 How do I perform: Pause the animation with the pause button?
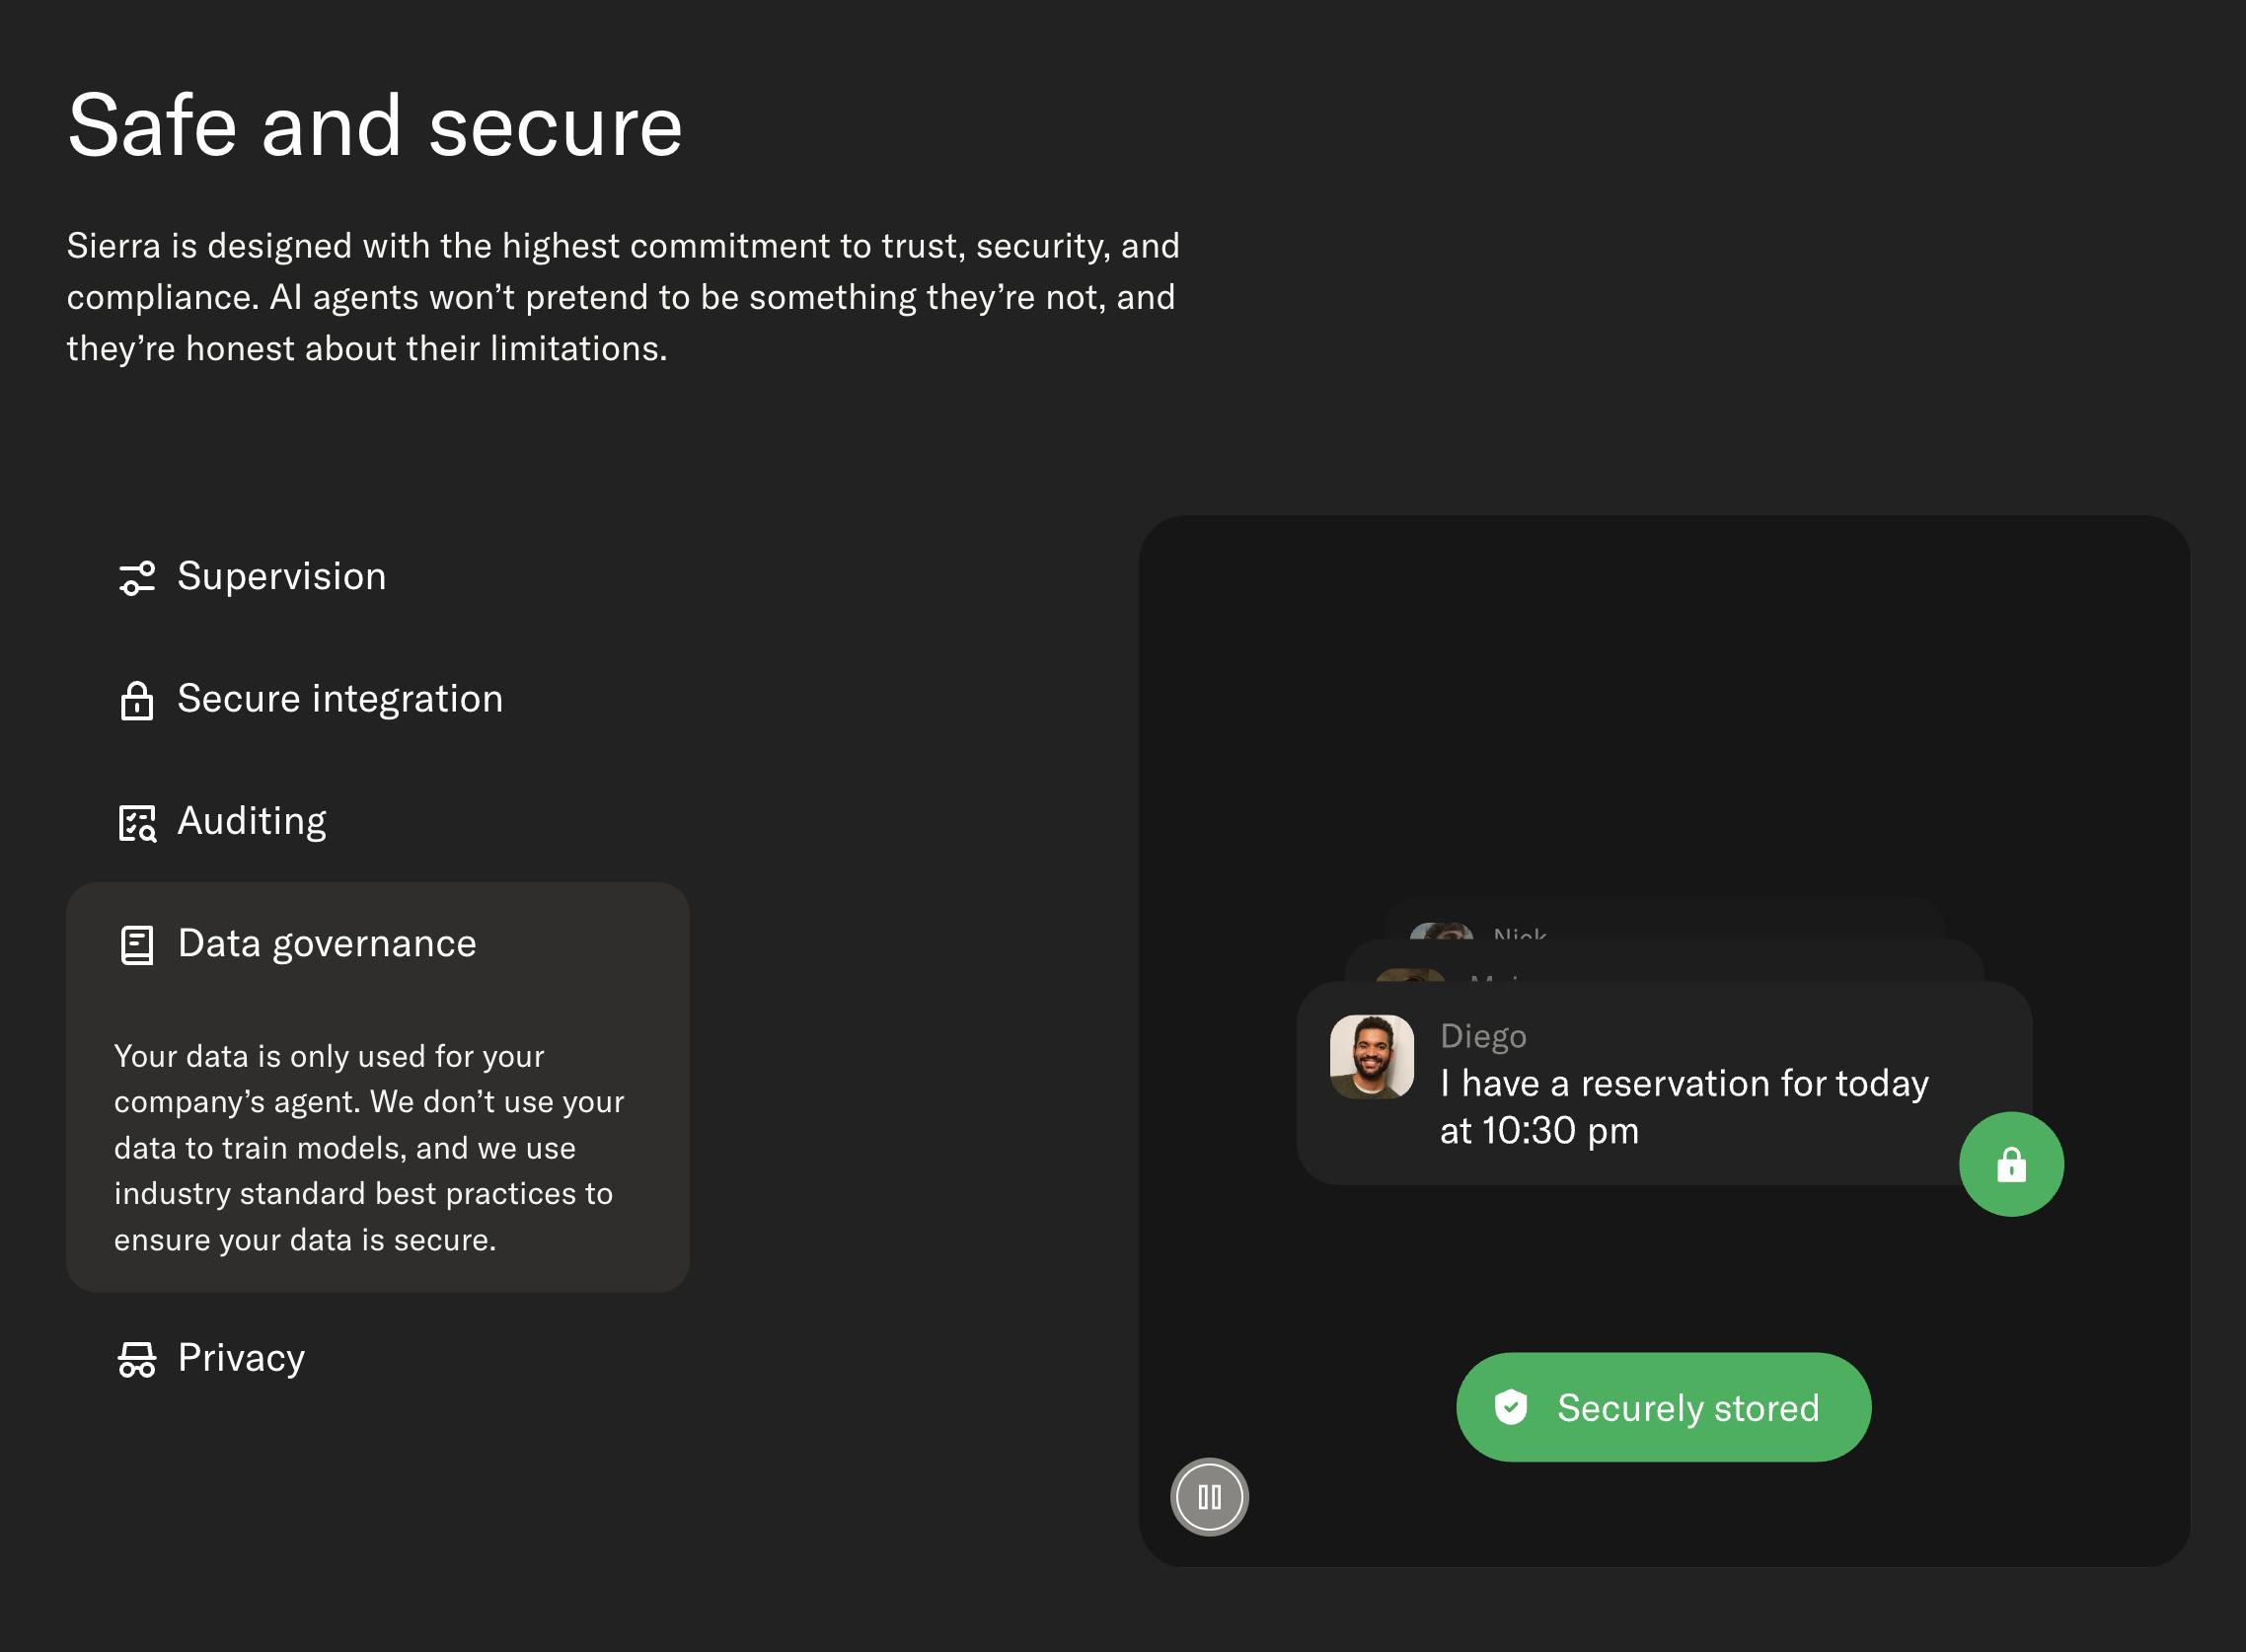tap(1209, 1497)
